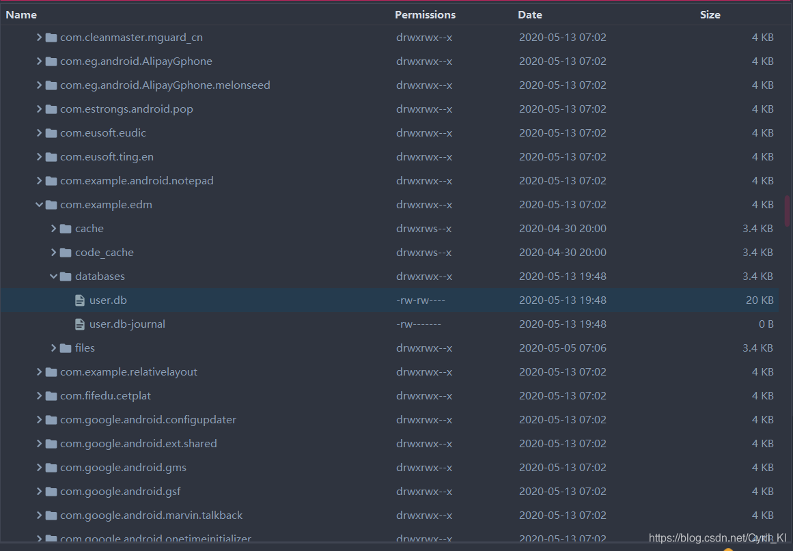Click com.google.android.gms folder icon

(x=51, y=468)
